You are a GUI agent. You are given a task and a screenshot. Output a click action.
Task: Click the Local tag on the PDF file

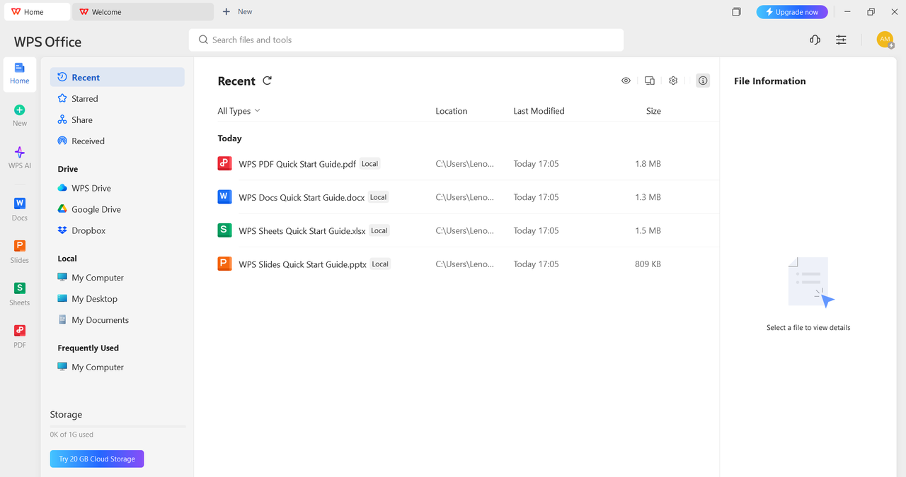tap(369, 163)
